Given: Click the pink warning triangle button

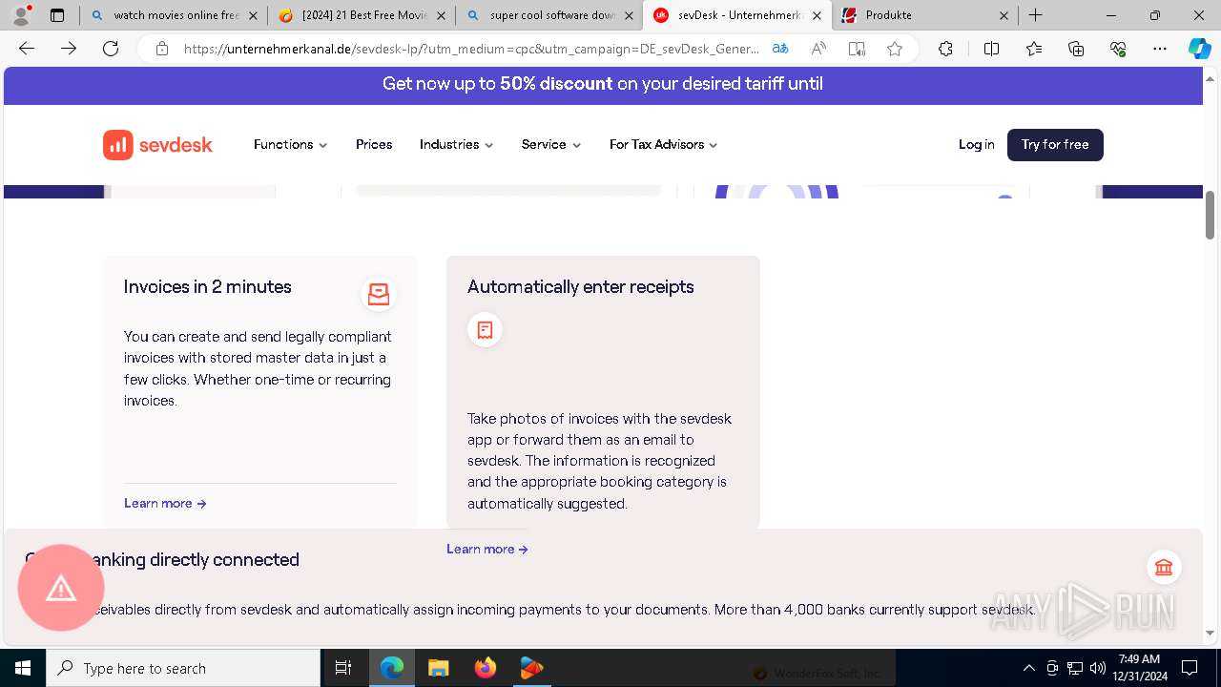Looking at the screenshot, I should point(61,588).
